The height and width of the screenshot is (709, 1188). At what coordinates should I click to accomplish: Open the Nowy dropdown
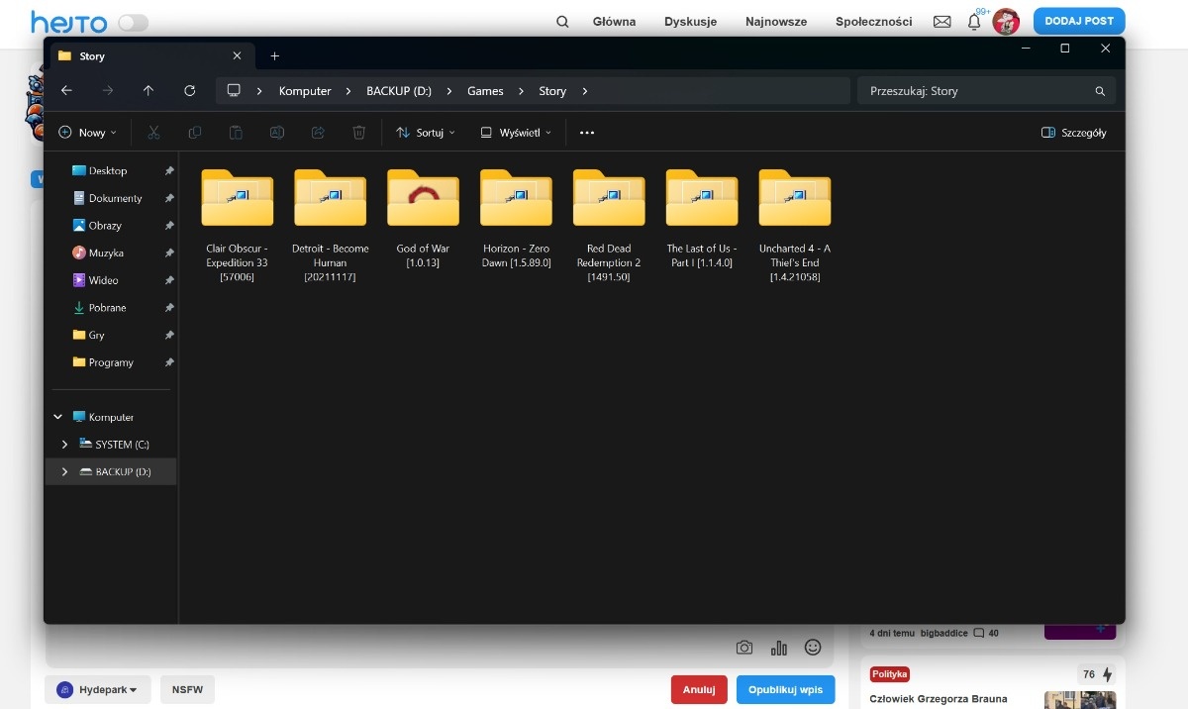[x=87, y=132]
